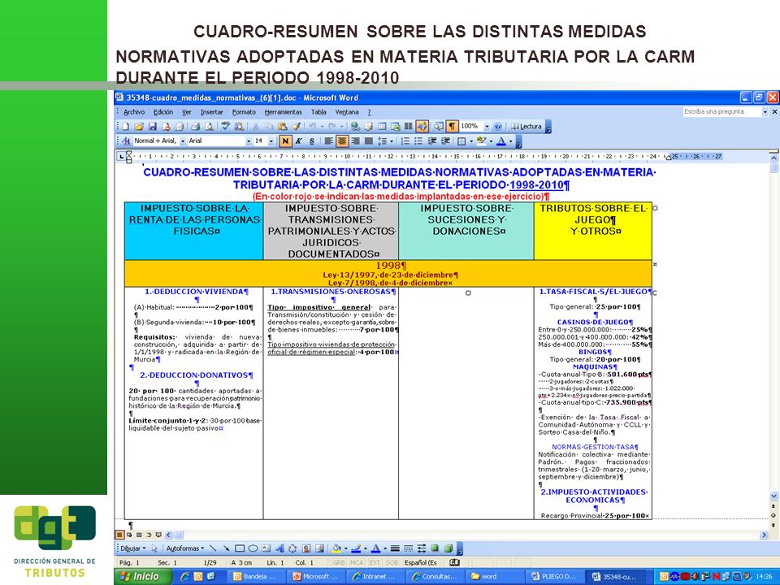Pick the font color red A button

[x=501, y=141]
